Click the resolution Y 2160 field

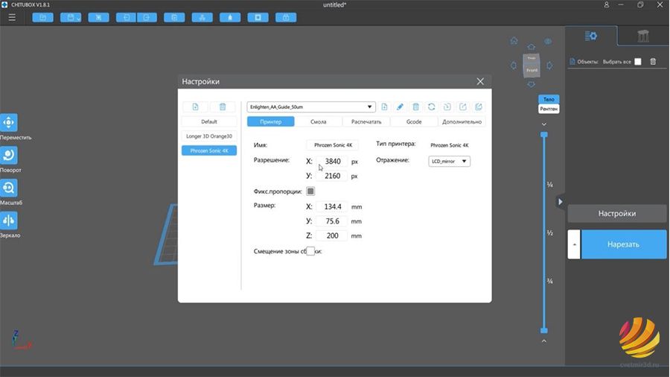pyautogui.click(x=331, y=176)
